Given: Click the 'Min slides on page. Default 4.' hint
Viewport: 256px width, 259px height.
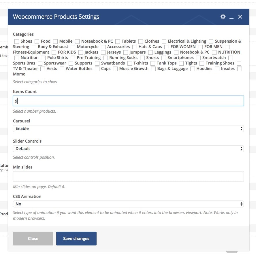Looking at the screenshot, I should (39, 187).
